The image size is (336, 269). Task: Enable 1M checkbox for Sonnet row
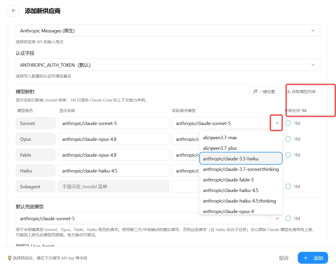pyautogui.click(x=288, y=123)
